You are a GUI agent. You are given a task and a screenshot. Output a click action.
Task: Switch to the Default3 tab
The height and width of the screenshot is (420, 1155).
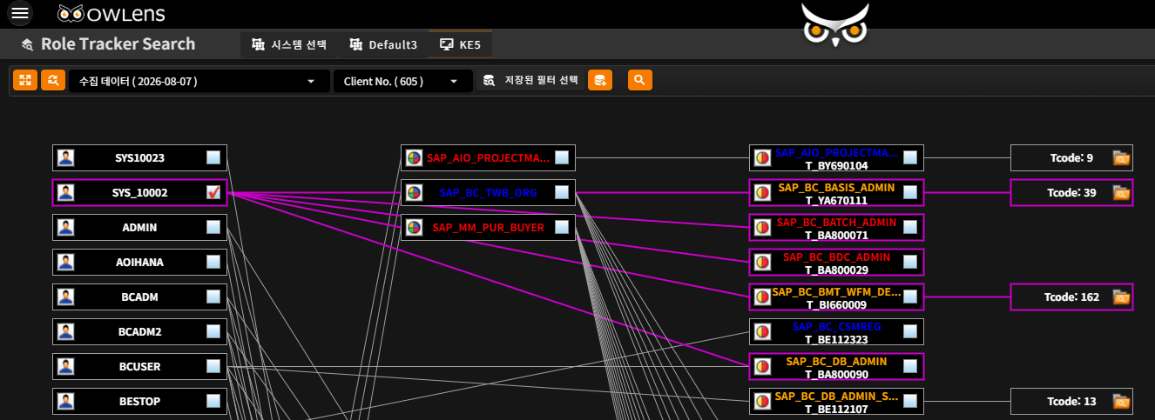pos(383,44)
